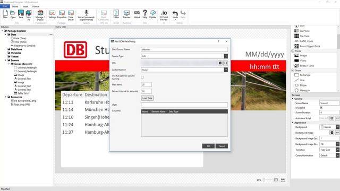Click the Max Items input field
Image resolution: width=340 pixels, height=191 pixels.
[147, 84]
